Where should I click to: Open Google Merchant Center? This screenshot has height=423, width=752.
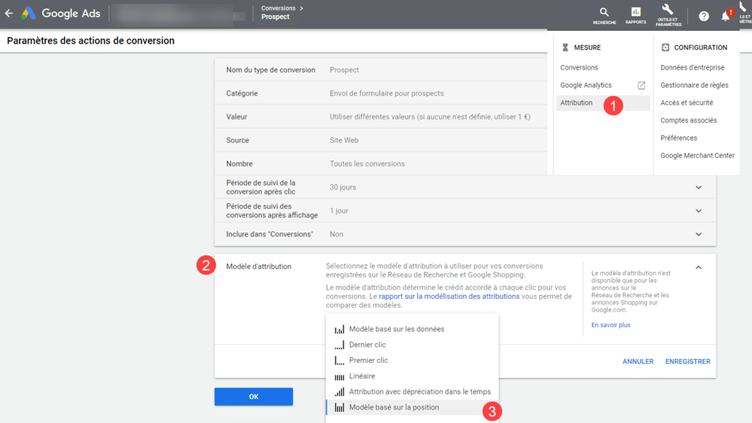[x=697, y=156]
